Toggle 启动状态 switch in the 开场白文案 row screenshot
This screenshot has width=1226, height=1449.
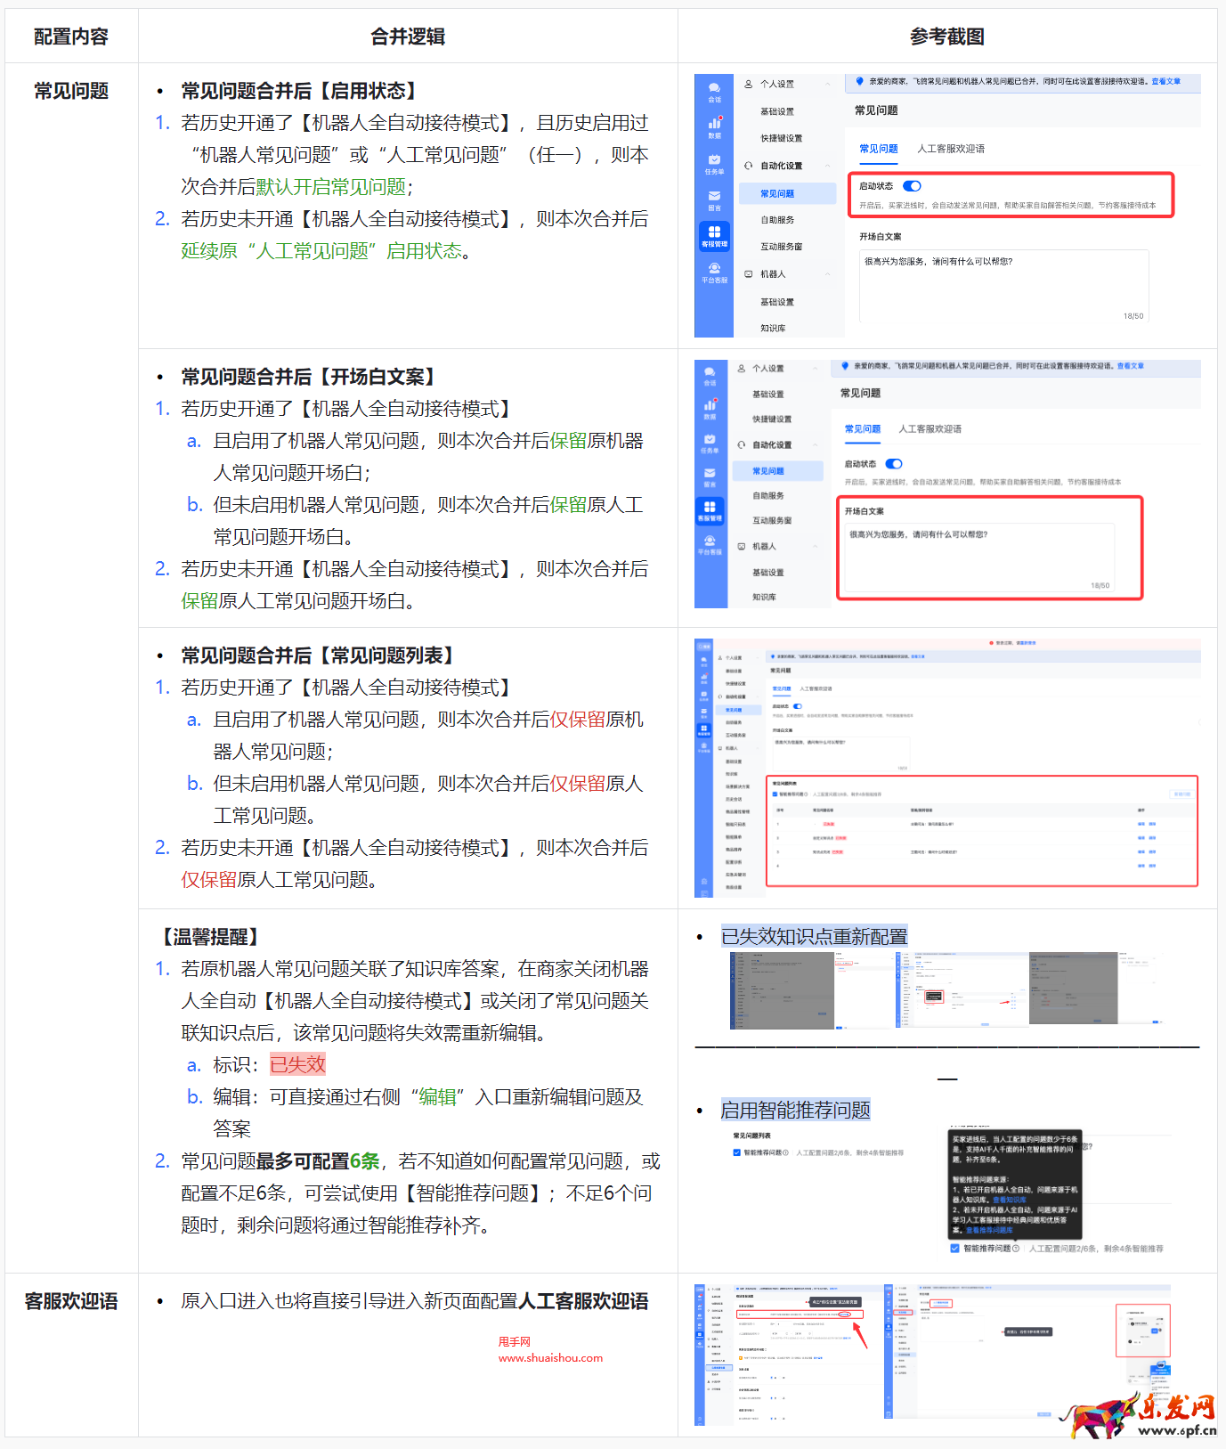894,464
